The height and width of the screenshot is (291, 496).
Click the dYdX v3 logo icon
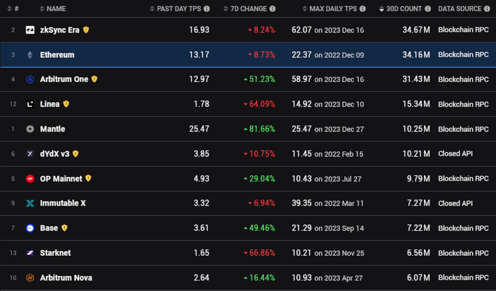(30, 154)
